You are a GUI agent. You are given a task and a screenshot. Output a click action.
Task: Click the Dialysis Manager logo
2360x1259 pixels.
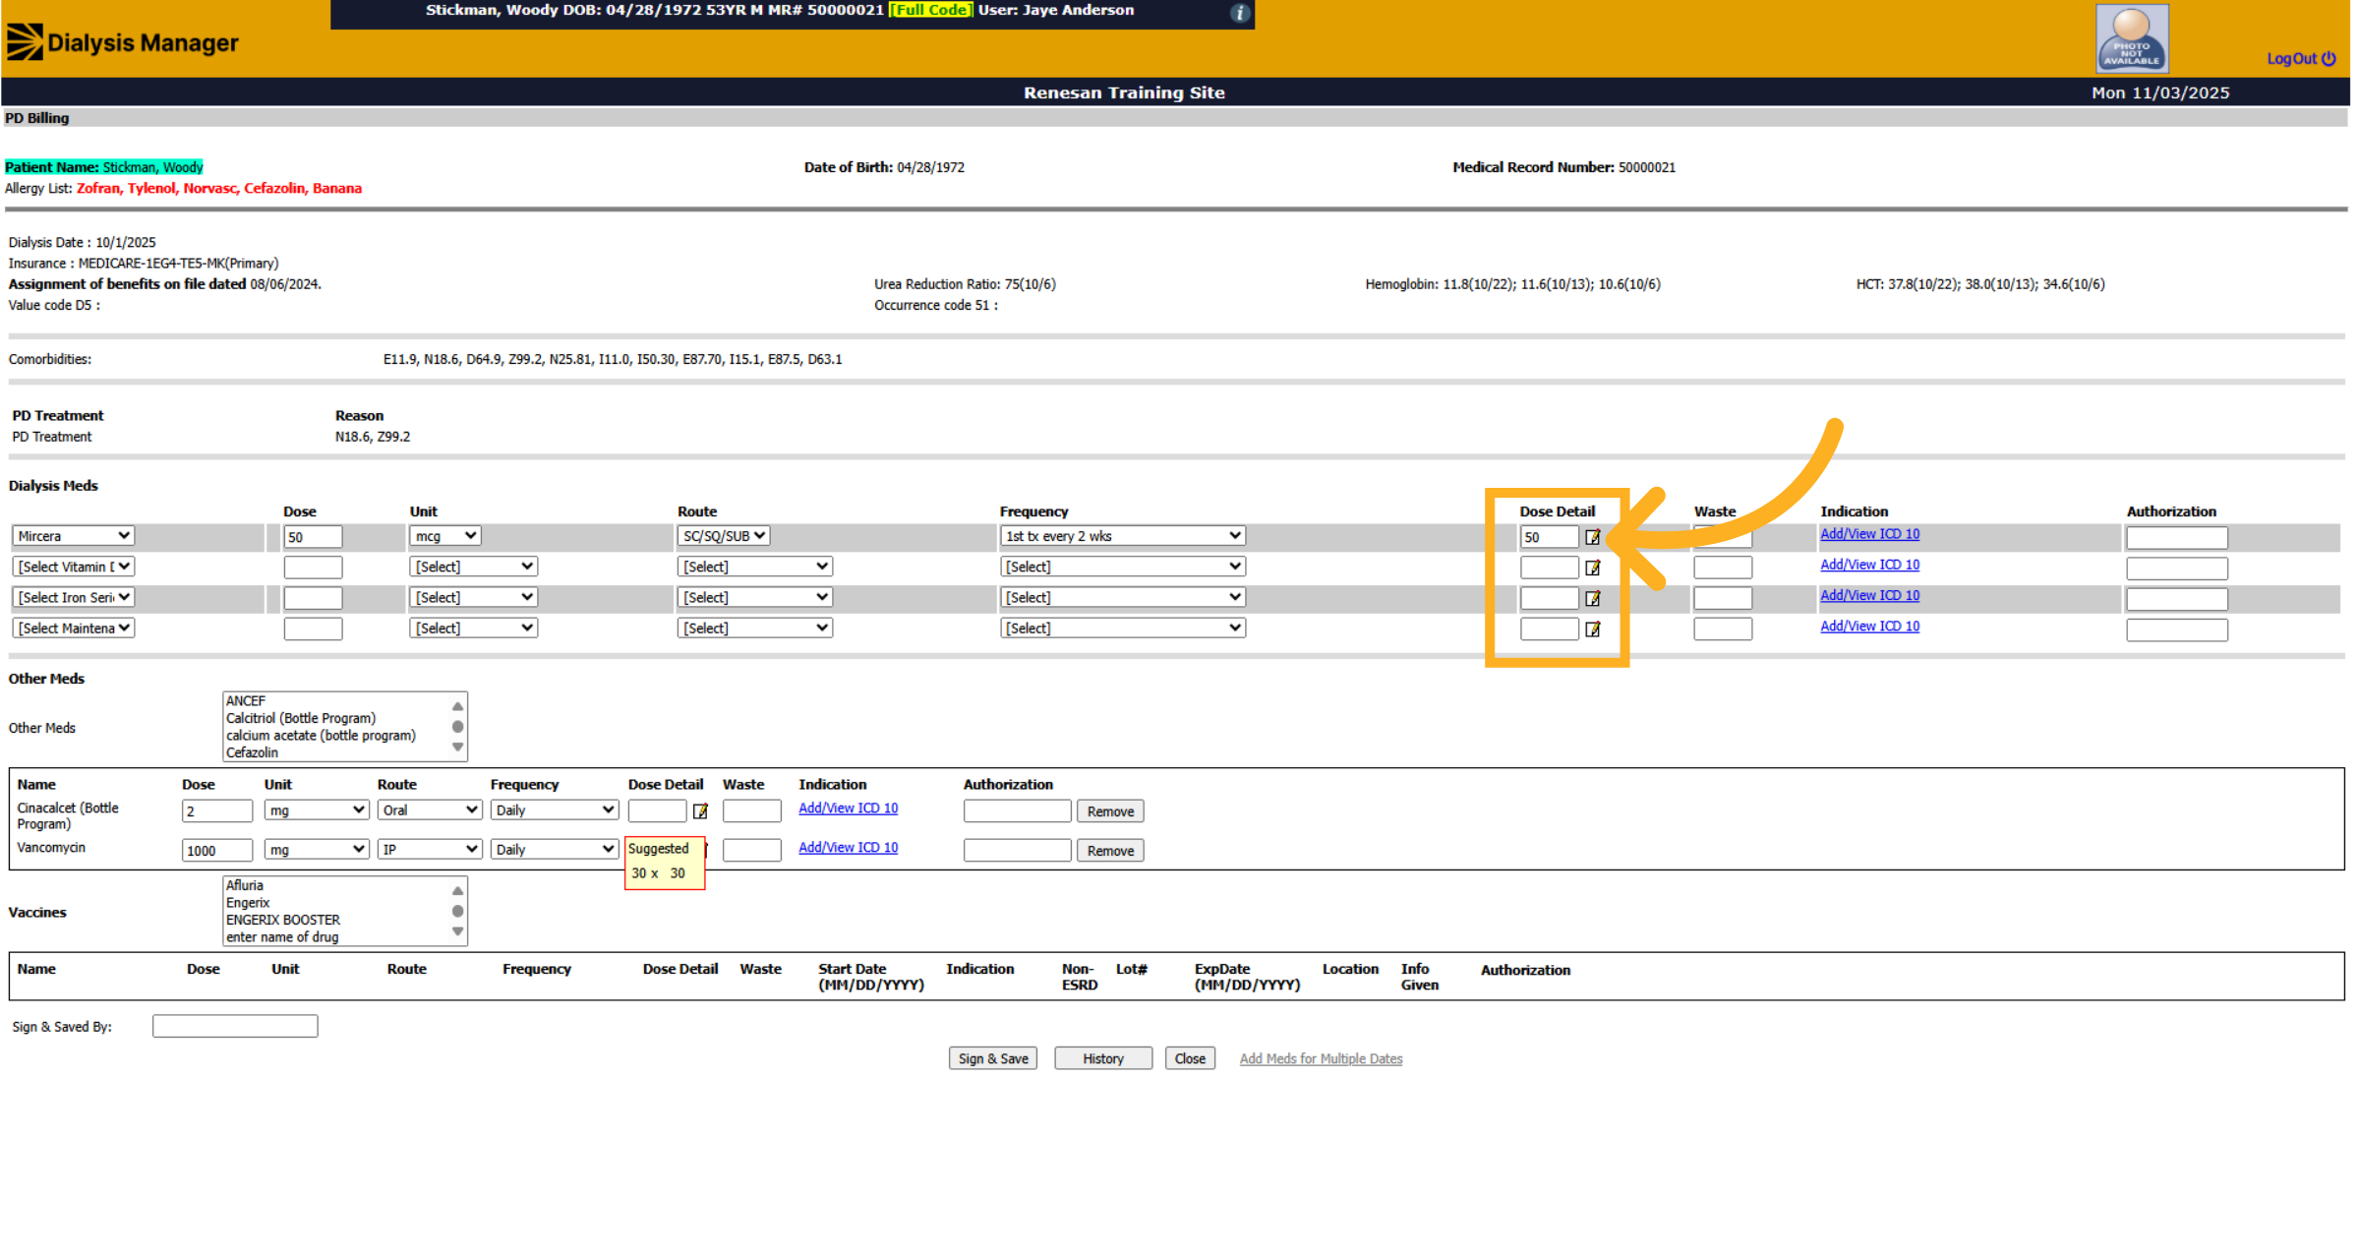tap(123, 42)
